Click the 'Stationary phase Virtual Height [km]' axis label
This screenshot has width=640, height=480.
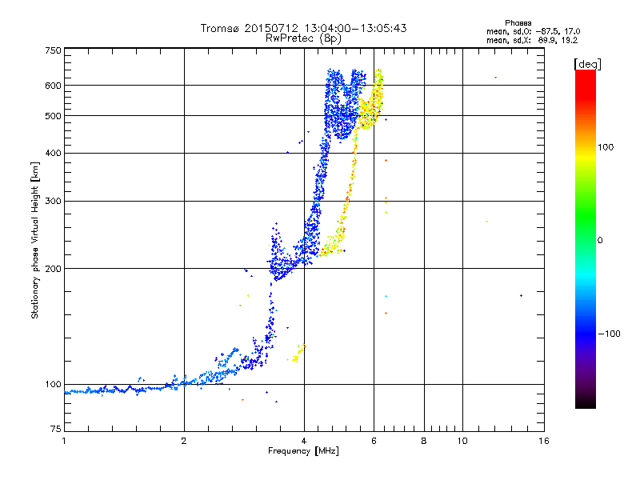pos(35,240)
